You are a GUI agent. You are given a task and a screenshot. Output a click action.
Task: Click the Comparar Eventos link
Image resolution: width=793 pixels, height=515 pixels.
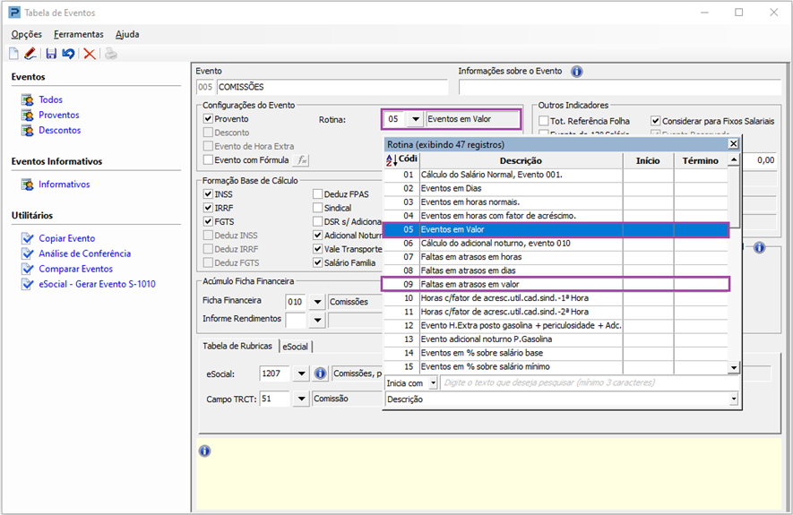pyautogui.click(x=76, y=269)
